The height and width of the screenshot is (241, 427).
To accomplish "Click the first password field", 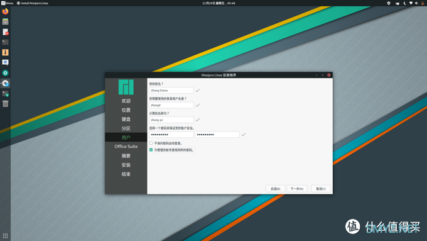I will pos(171,135).
